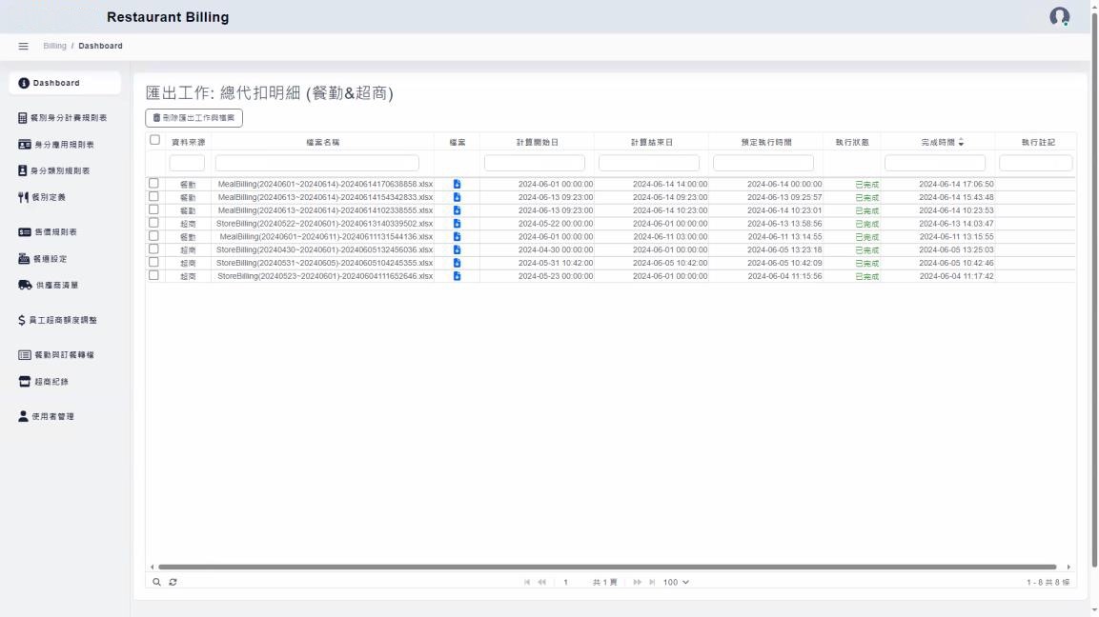Download the StoreBilling(20240523~20240601) xlsx file
This screenshot has height=617, width=1099.
coord(458,276)
